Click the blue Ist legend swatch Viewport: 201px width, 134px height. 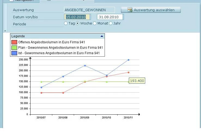(x=14, y=53)
